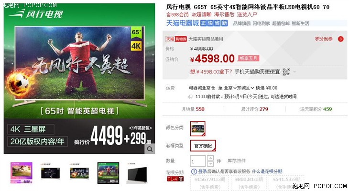Select the 6-period ¥800.81 installment option
Screen dimensions: 349x191
point(249,183)
